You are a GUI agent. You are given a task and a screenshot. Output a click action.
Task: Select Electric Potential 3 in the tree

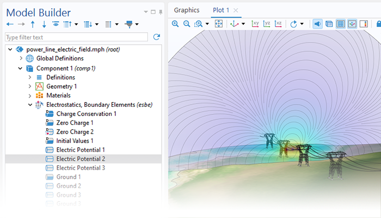81,168
